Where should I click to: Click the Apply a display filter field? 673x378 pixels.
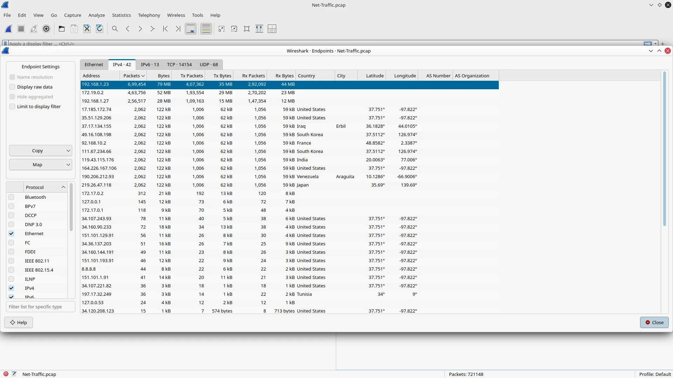[326, 43]
